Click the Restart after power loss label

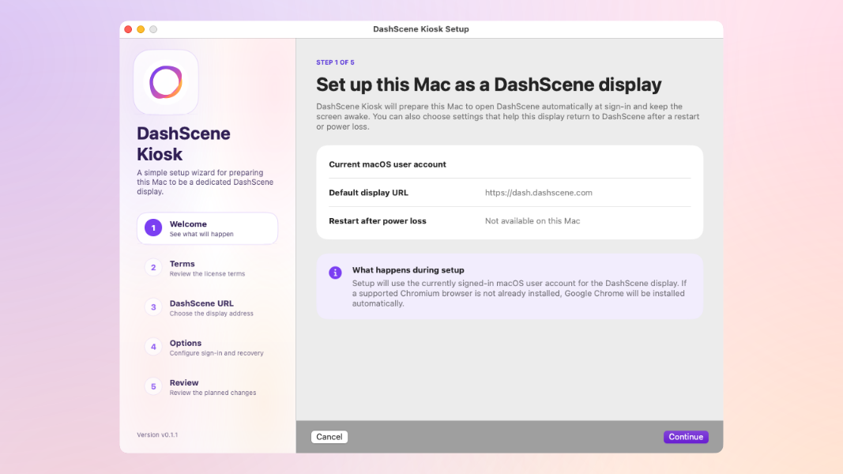pos(378,221)
